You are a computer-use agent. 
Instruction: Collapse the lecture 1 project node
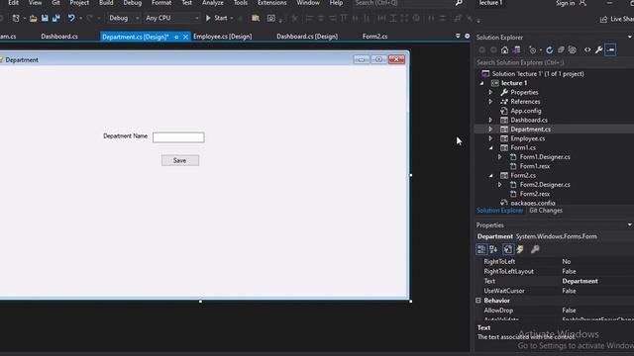pyautogui.click(x=481, y=83)
